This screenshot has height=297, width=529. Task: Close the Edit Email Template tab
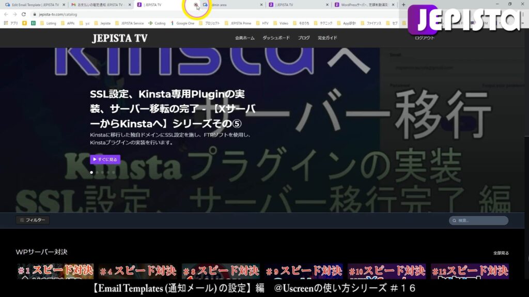(64, 5)
